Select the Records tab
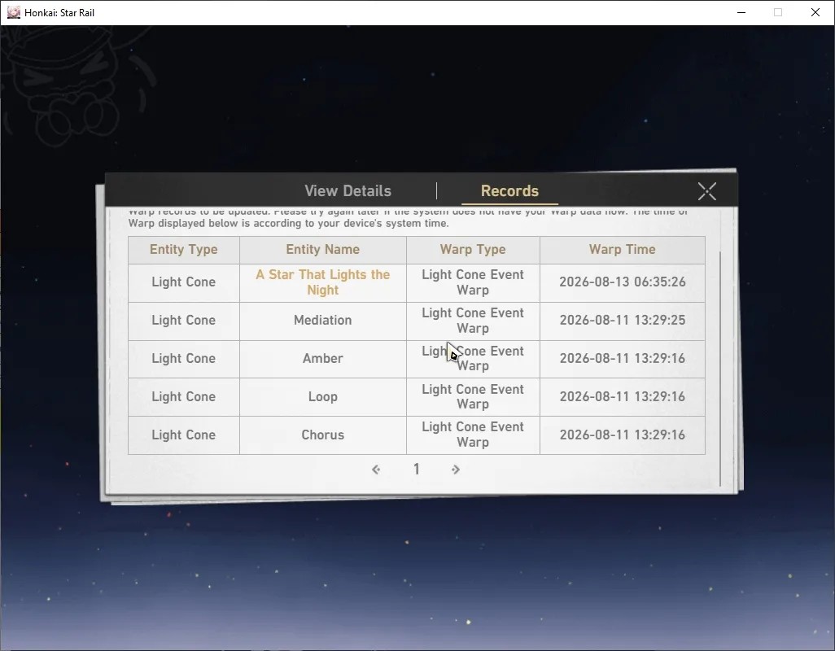835x651 pixels. click(509, 190)
